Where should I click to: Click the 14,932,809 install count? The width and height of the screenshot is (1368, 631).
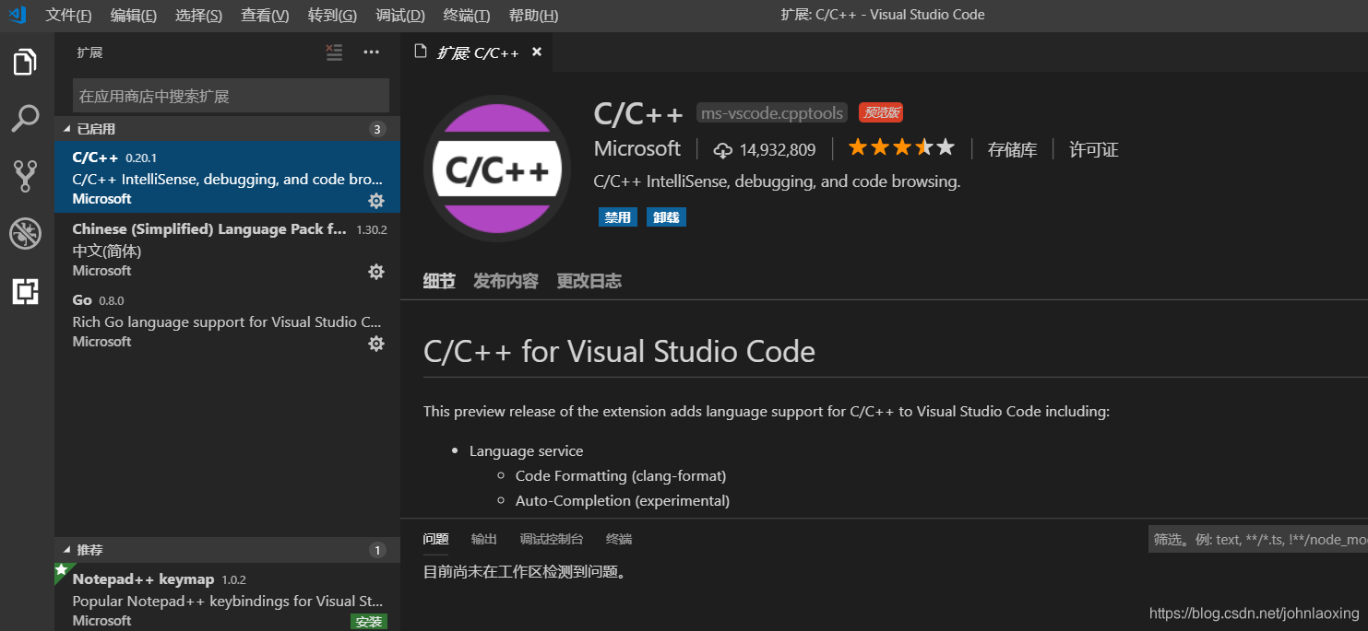tap(778, 149)
